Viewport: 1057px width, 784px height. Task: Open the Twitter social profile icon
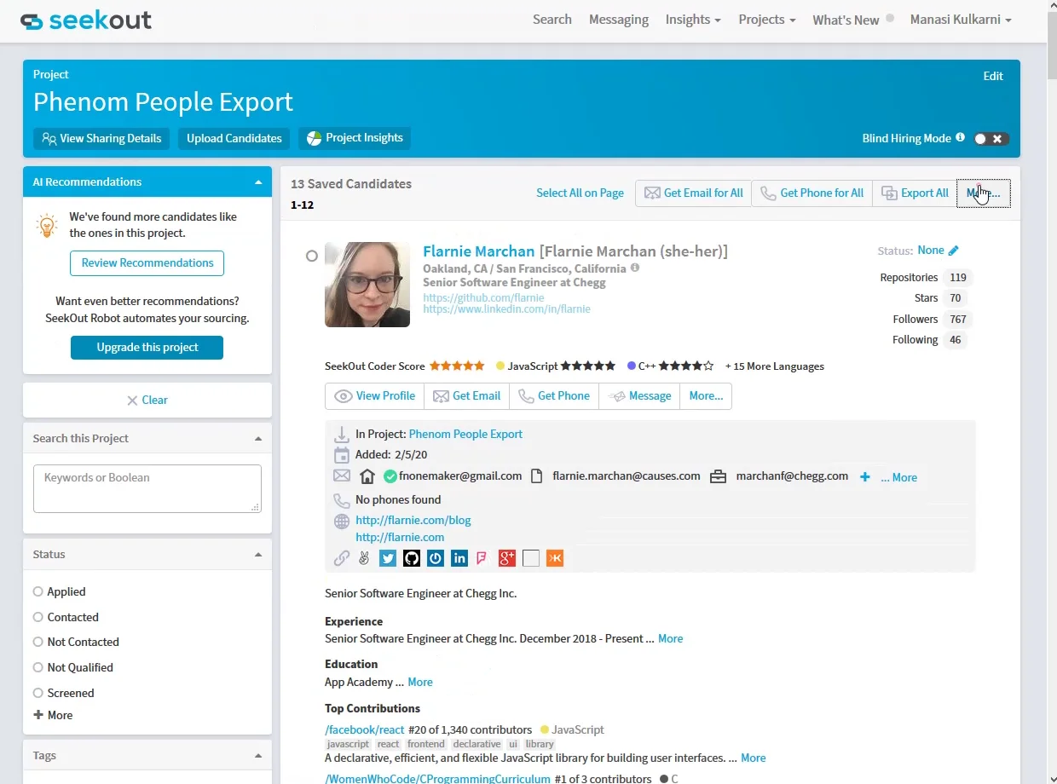pyautogui.click(x=388, y=558)
